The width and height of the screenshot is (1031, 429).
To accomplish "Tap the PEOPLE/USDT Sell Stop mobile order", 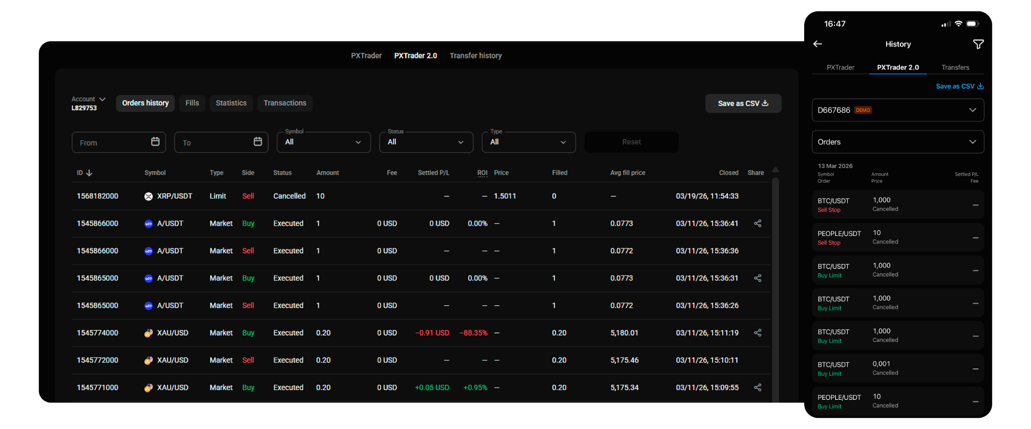I will pyautogui.click(x=898, y=238).
